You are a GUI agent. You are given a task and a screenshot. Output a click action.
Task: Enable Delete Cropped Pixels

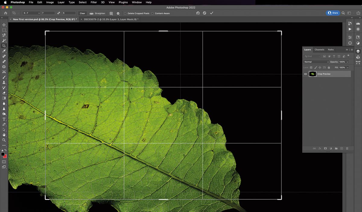pyautogui.click(x=125, y=13)
